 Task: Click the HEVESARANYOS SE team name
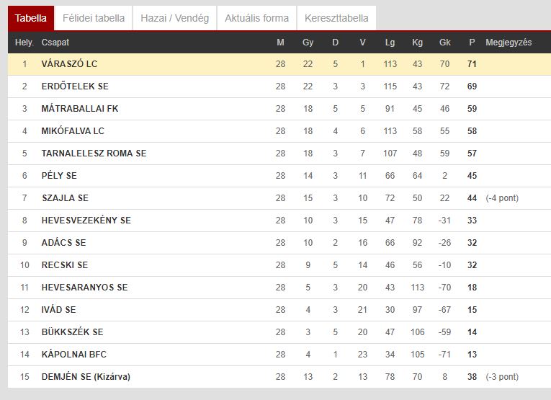coord(84,287)
